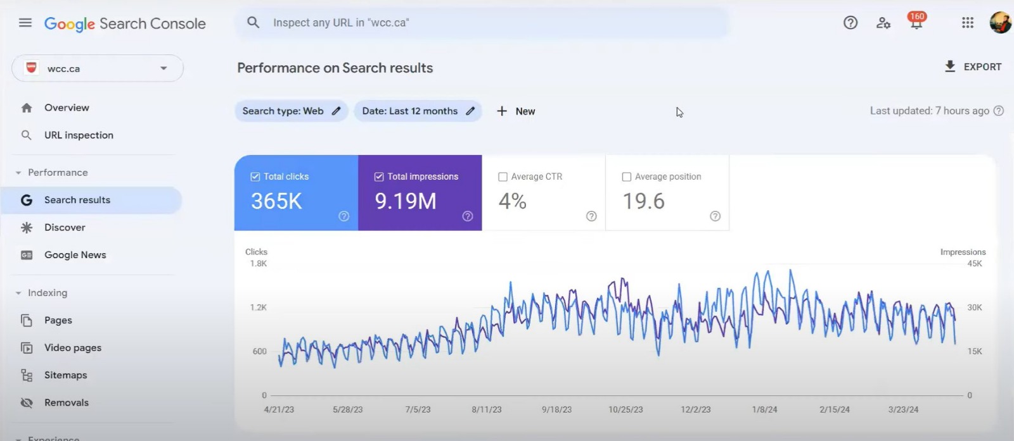The height and width of the screenshot is (441, 1014).
Task: Toggle the Total impressions checkbox
Action: 379,177
